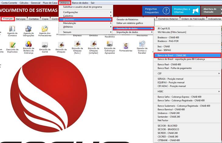Choose Banco Real - CNAB 400

188,64
